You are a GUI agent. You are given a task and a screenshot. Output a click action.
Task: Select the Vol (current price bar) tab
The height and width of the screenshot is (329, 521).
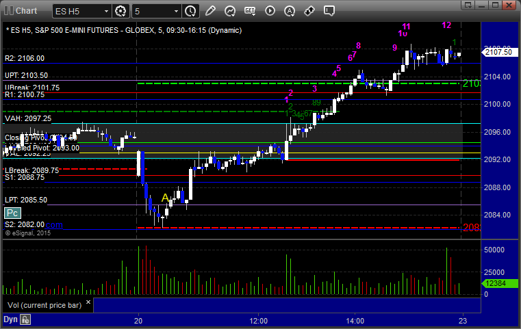tap(45, 305)
